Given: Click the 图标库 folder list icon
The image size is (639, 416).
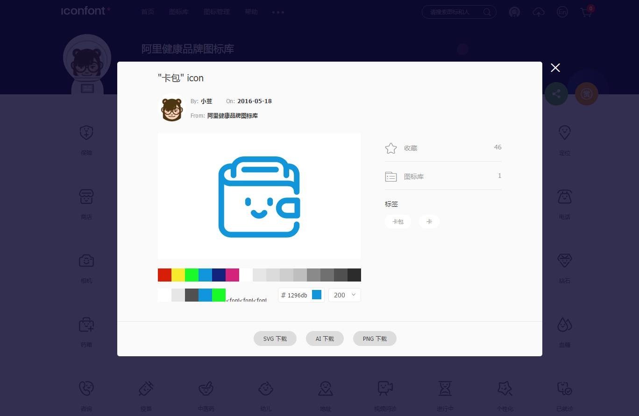Looking at the screenshot, I should click(x=391, y=176).
